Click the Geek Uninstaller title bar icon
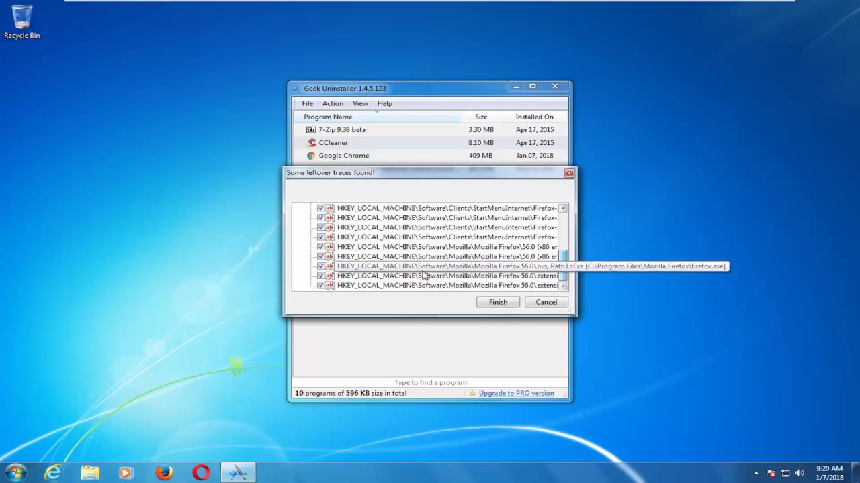This screenshot has height=483, width=860. tap(296, 89)
